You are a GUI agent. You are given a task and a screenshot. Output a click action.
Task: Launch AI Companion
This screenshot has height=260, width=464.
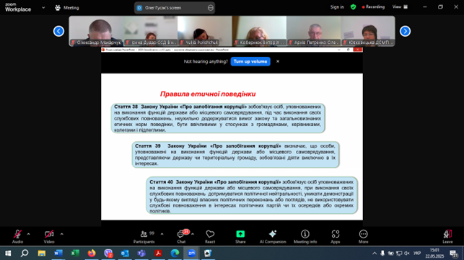pyautogui.click(x=273, y=237)
